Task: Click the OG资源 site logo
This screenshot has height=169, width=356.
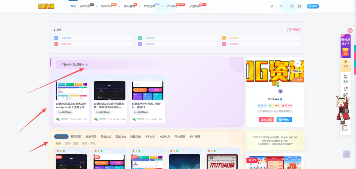Action: tap(46, 6)
